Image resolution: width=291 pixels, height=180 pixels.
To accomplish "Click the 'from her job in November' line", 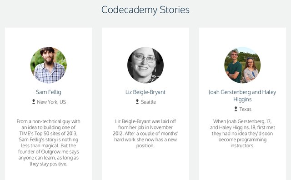I will click(145, 127).
